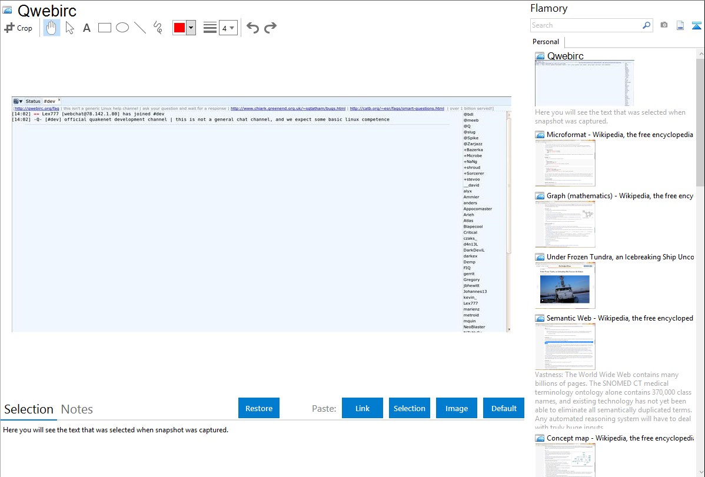Image resolution: width=705 pixels, height=477 pixels.
Task: Click the paste Image button
Action: 456,408
